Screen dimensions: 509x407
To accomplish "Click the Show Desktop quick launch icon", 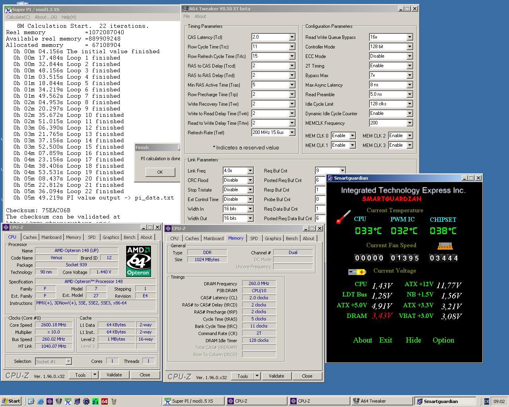I will click(31, 401).
